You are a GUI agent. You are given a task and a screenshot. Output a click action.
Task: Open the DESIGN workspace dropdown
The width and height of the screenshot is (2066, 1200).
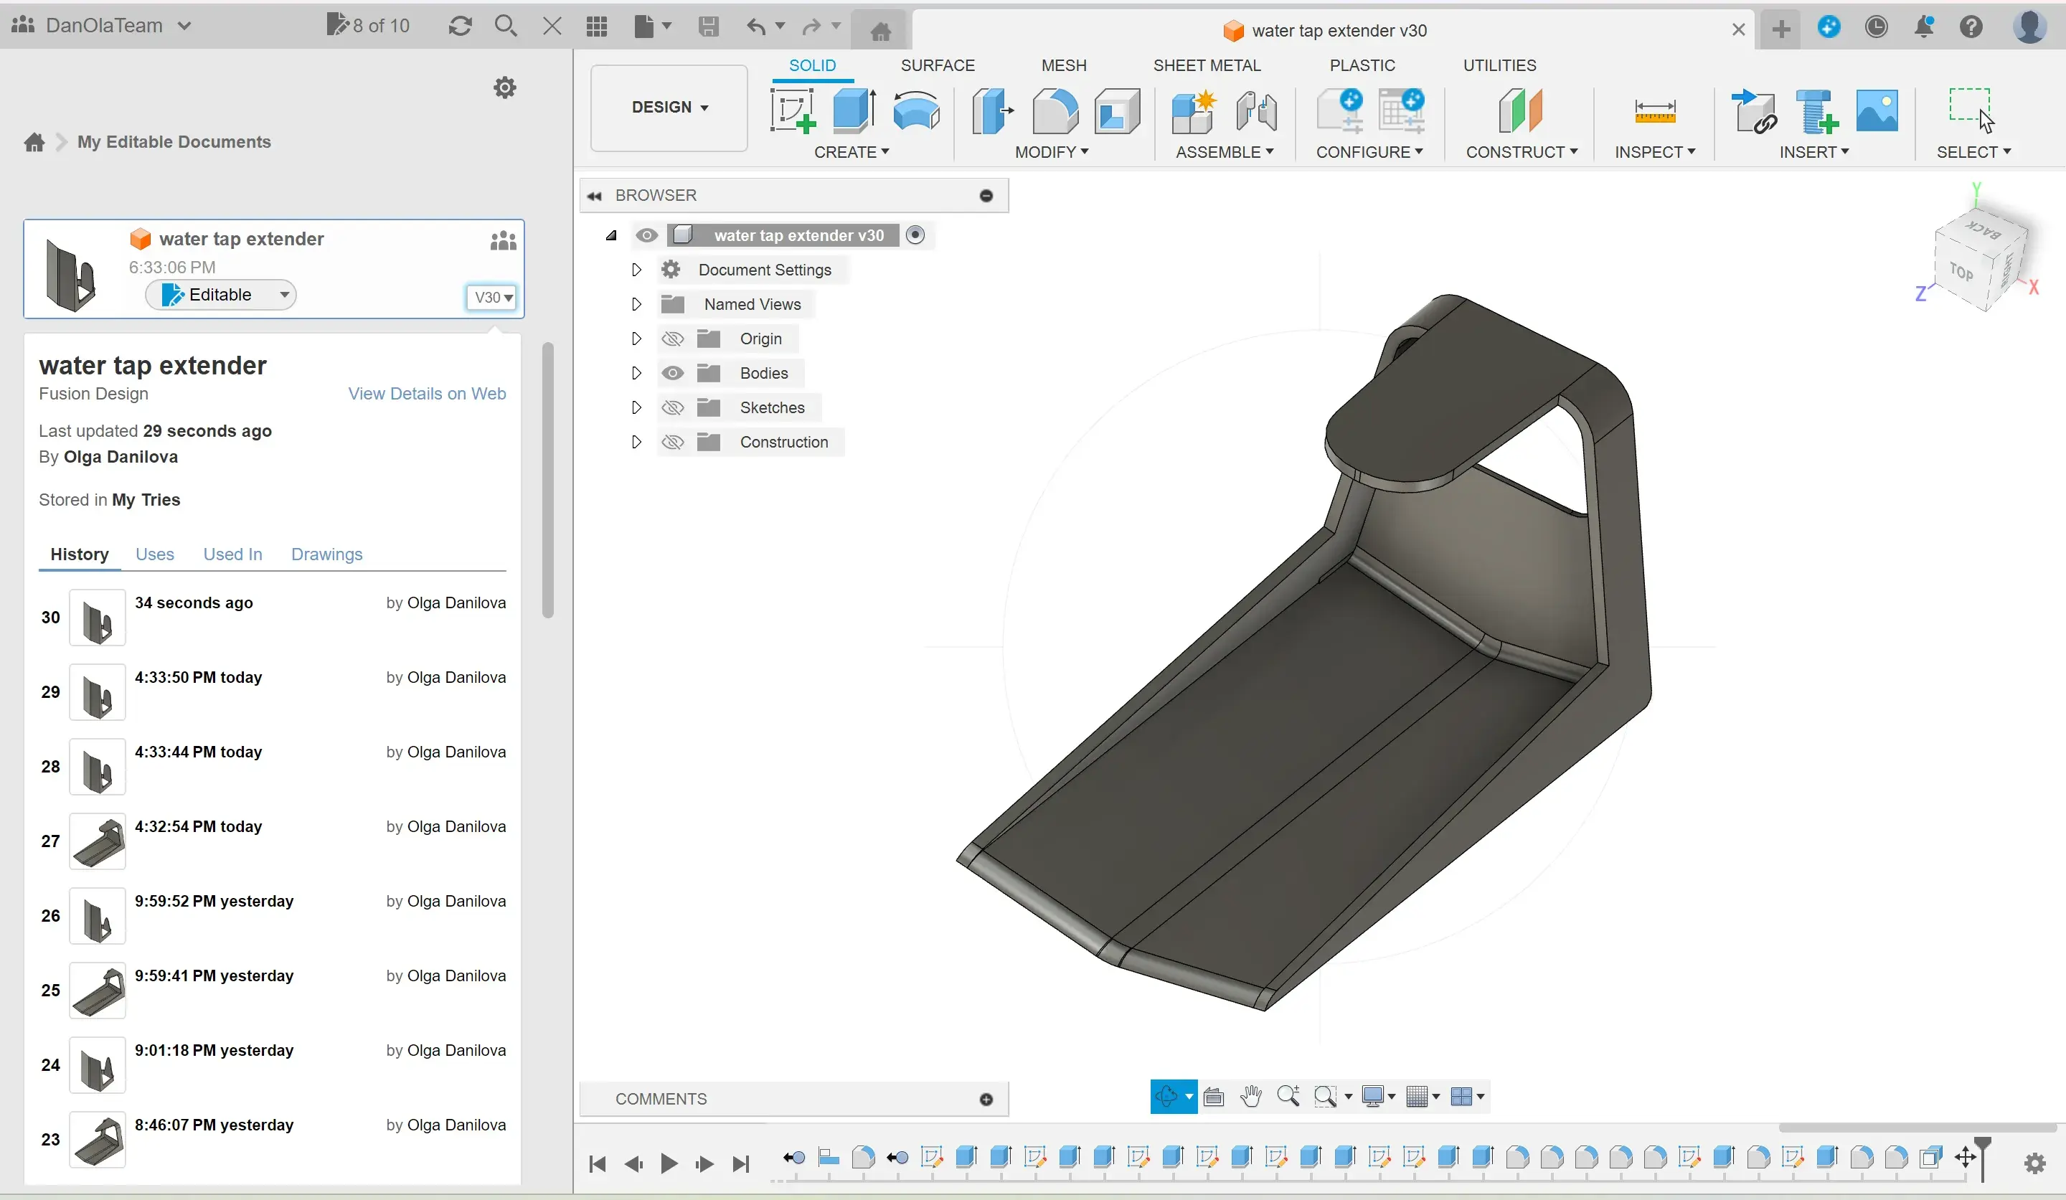(669, 108)
